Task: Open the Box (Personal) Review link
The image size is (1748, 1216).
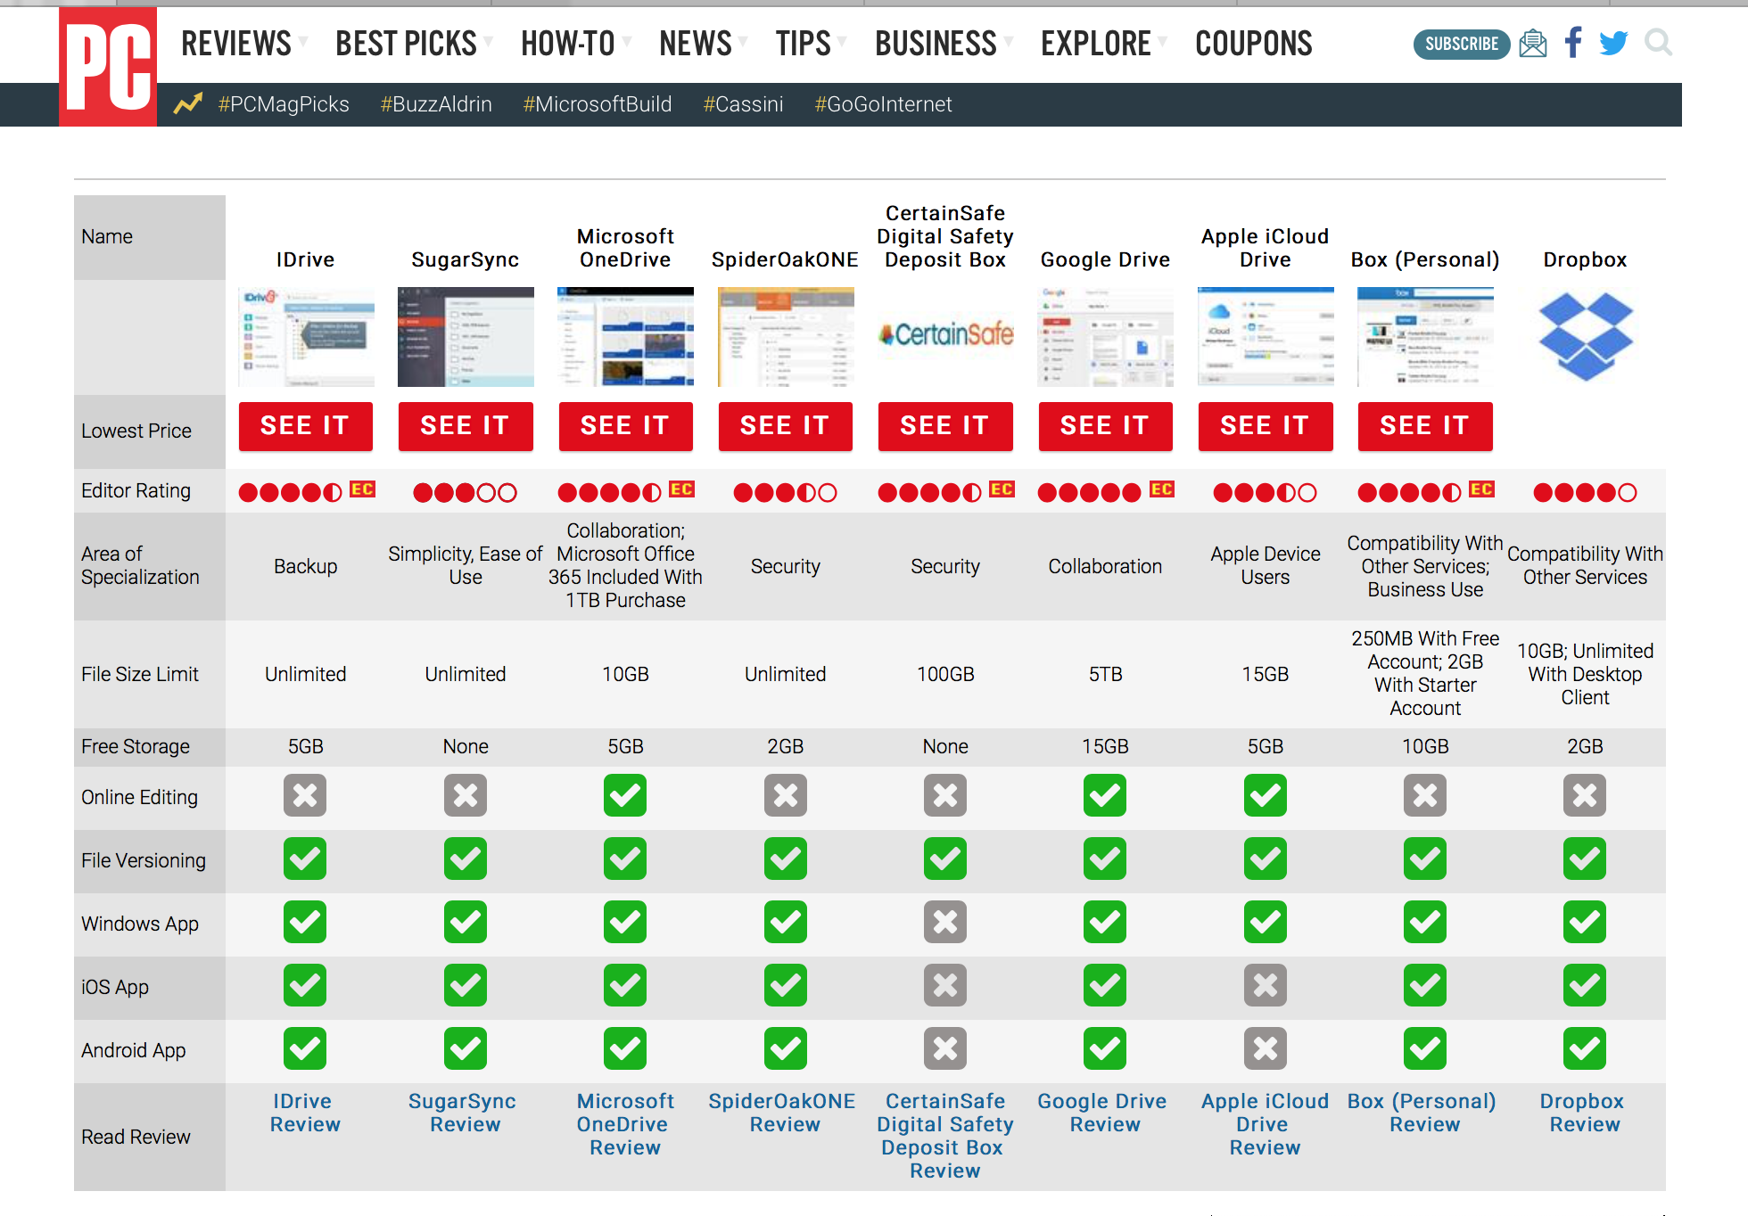Action: [x=1423, y=1113]
